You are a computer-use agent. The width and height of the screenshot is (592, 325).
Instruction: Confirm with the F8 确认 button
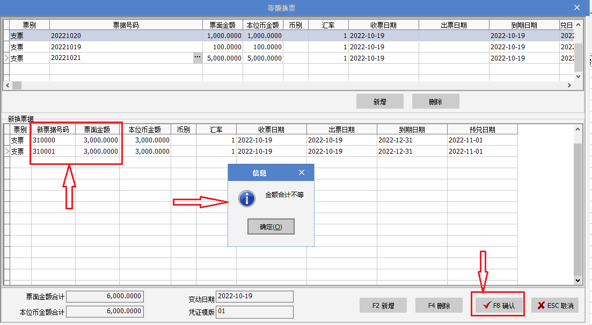pos(499,305)
